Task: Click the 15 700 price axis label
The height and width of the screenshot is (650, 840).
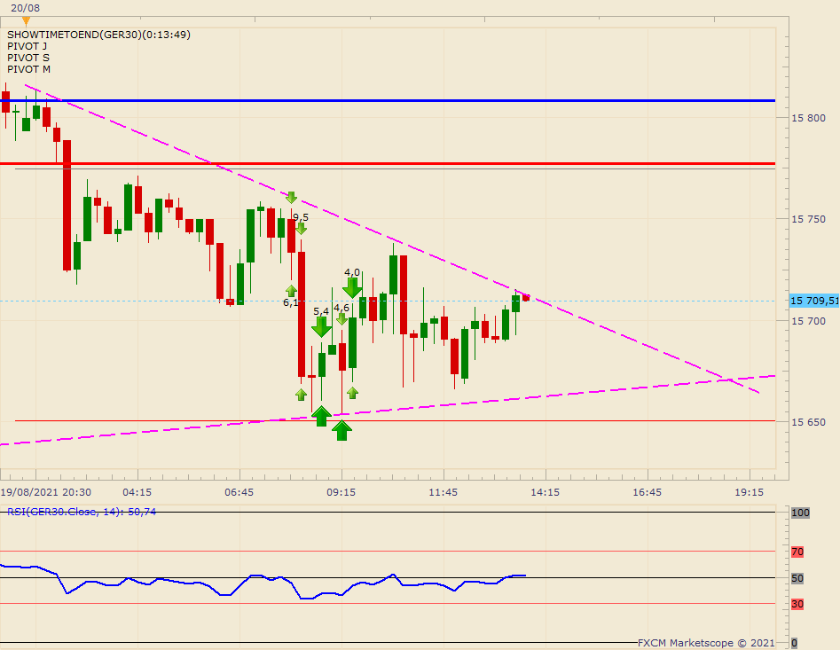Action: pos(808,321)
